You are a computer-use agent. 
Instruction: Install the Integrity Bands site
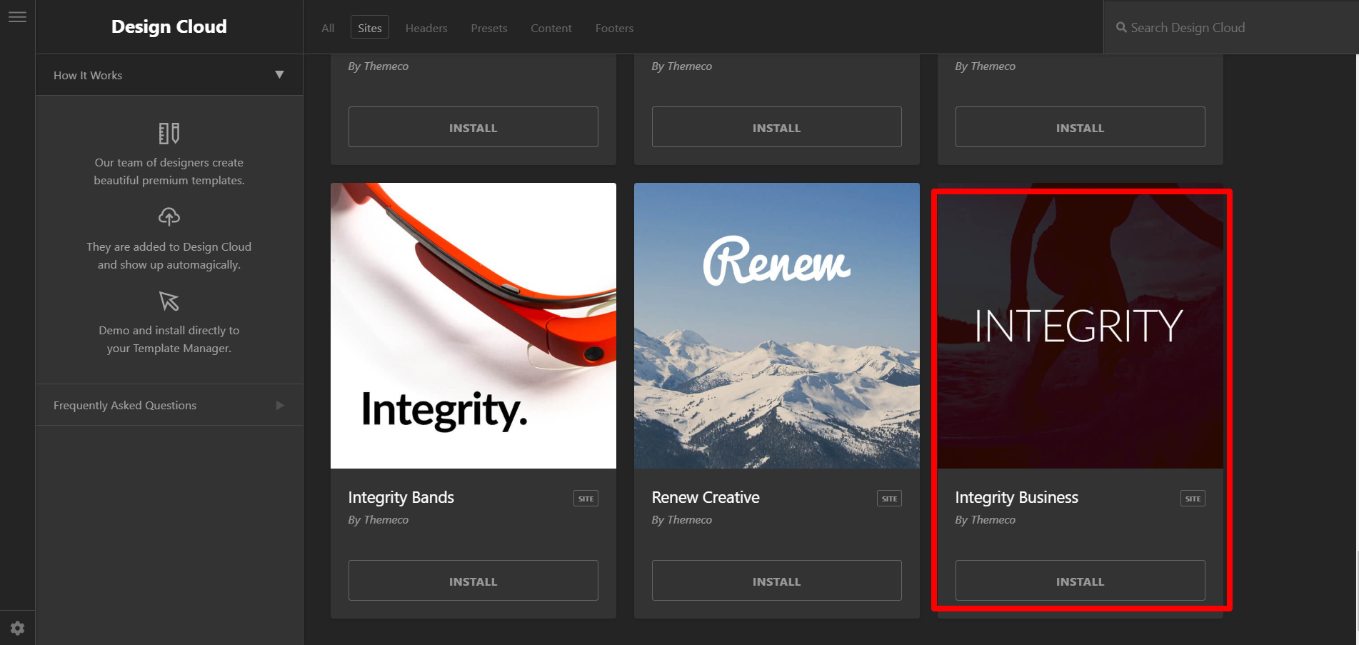473,581
